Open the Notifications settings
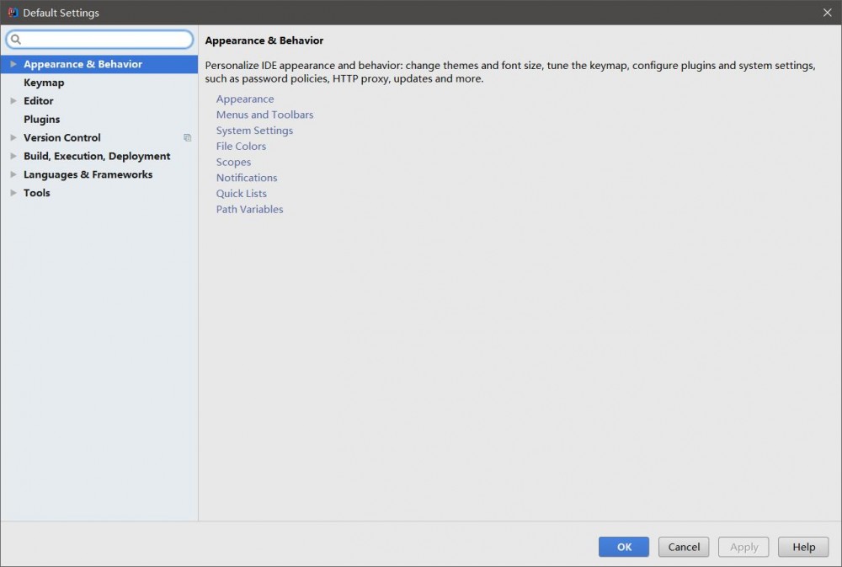This screenshot has height=567, width=842. [x=246, y=178]
